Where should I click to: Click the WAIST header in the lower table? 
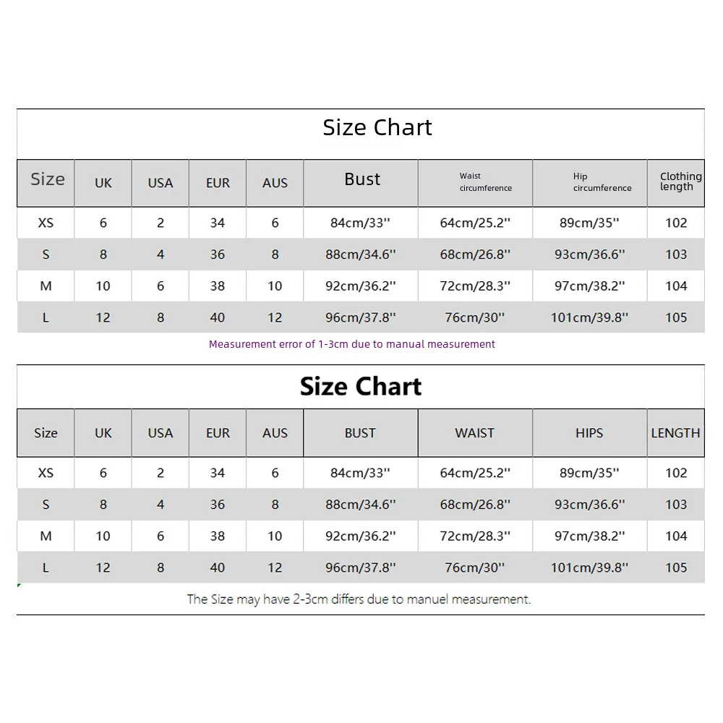(474, 433)
